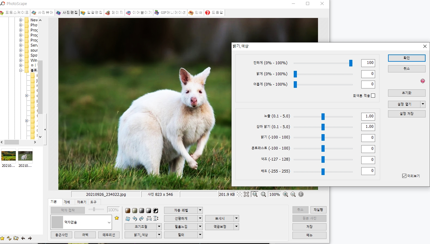
Task: Flip the photo vertically
Action: click(156, 218)
